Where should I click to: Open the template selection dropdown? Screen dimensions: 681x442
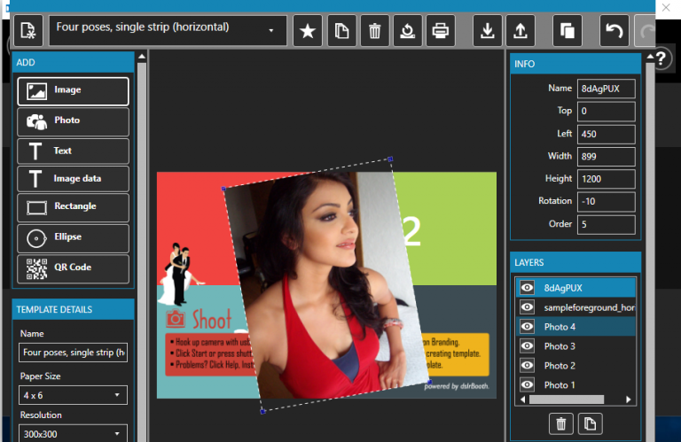click(x=168, y=30)
